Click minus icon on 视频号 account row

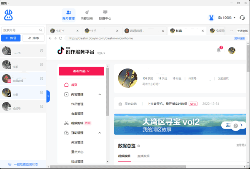[x=42, y=106]
